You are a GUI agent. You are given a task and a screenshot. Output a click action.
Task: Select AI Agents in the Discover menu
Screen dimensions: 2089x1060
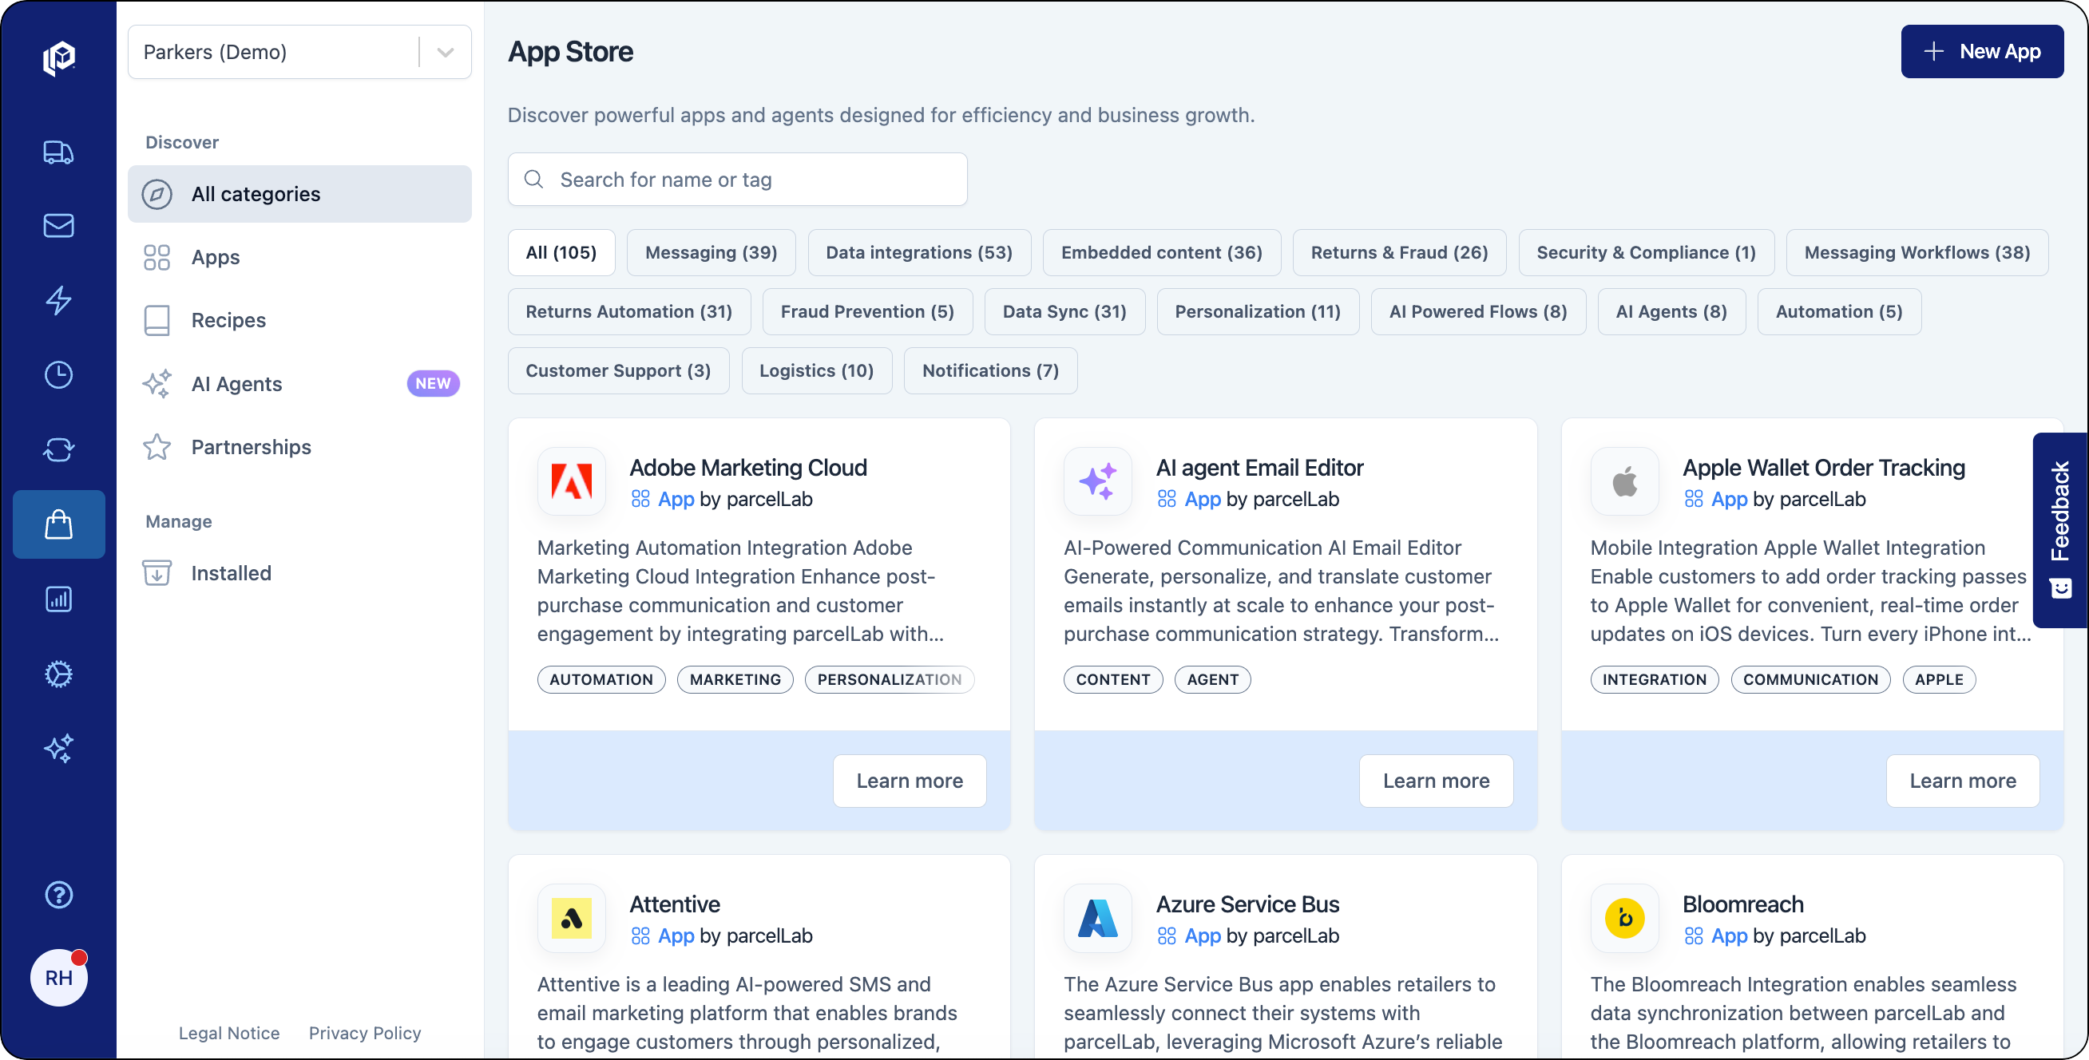click(236, 383)
